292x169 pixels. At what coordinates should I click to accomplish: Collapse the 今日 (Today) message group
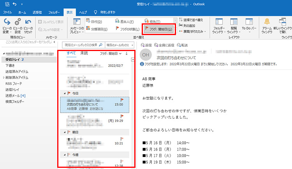(x=65, y=93)
